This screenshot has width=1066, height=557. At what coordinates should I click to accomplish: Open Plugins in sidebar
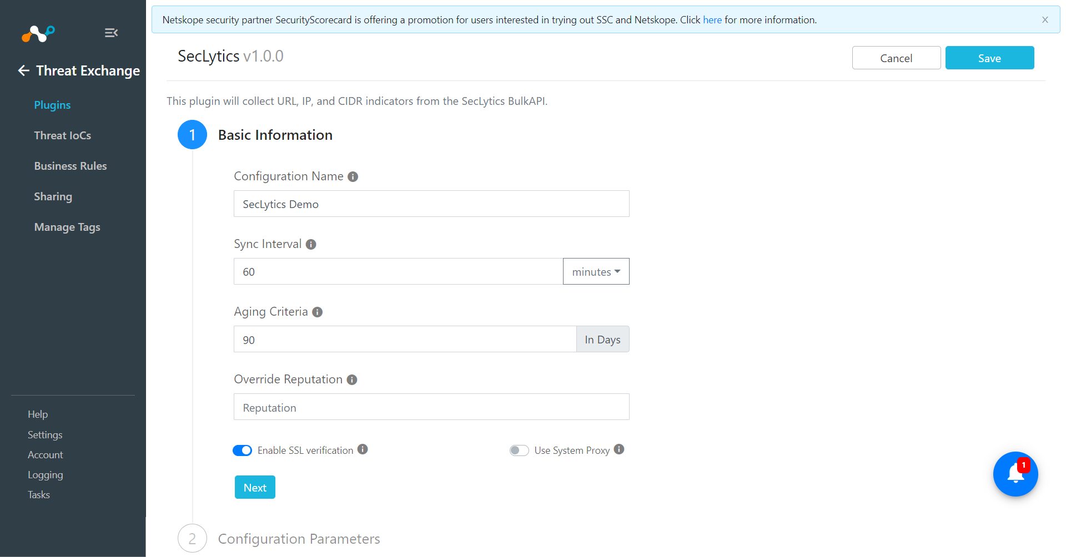[52, 105]
